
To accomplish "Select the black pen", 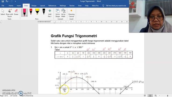I will 44,12.
